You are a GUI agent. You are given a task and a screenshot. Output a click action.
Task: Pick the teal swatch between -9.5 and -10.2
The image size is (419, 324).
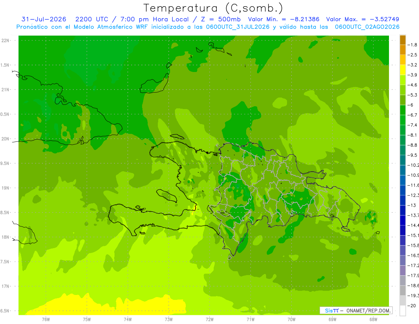tap(403, 160)
